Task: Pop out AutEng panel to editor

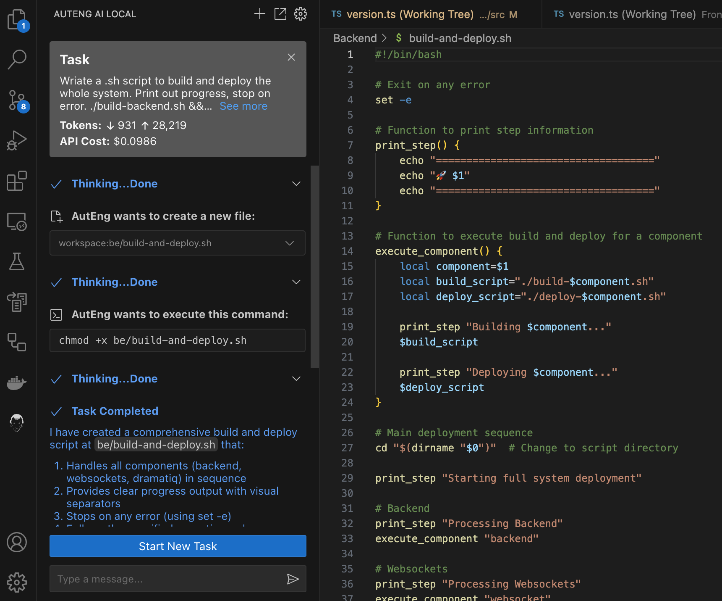Action: (280, 14)
